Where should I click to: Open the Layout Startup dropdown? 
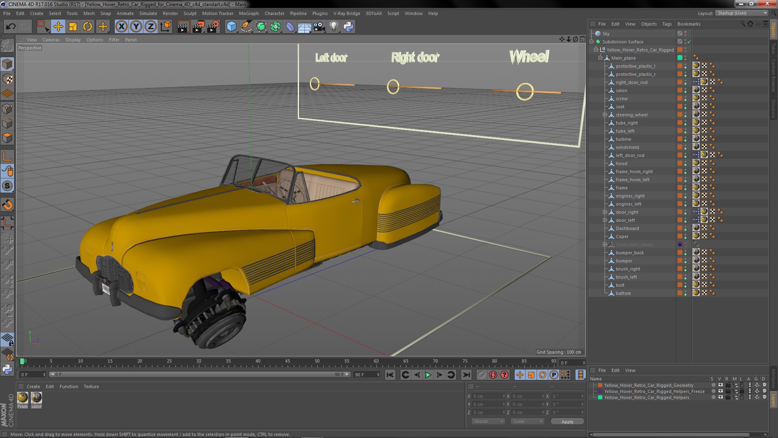click(x=742, y=13)
